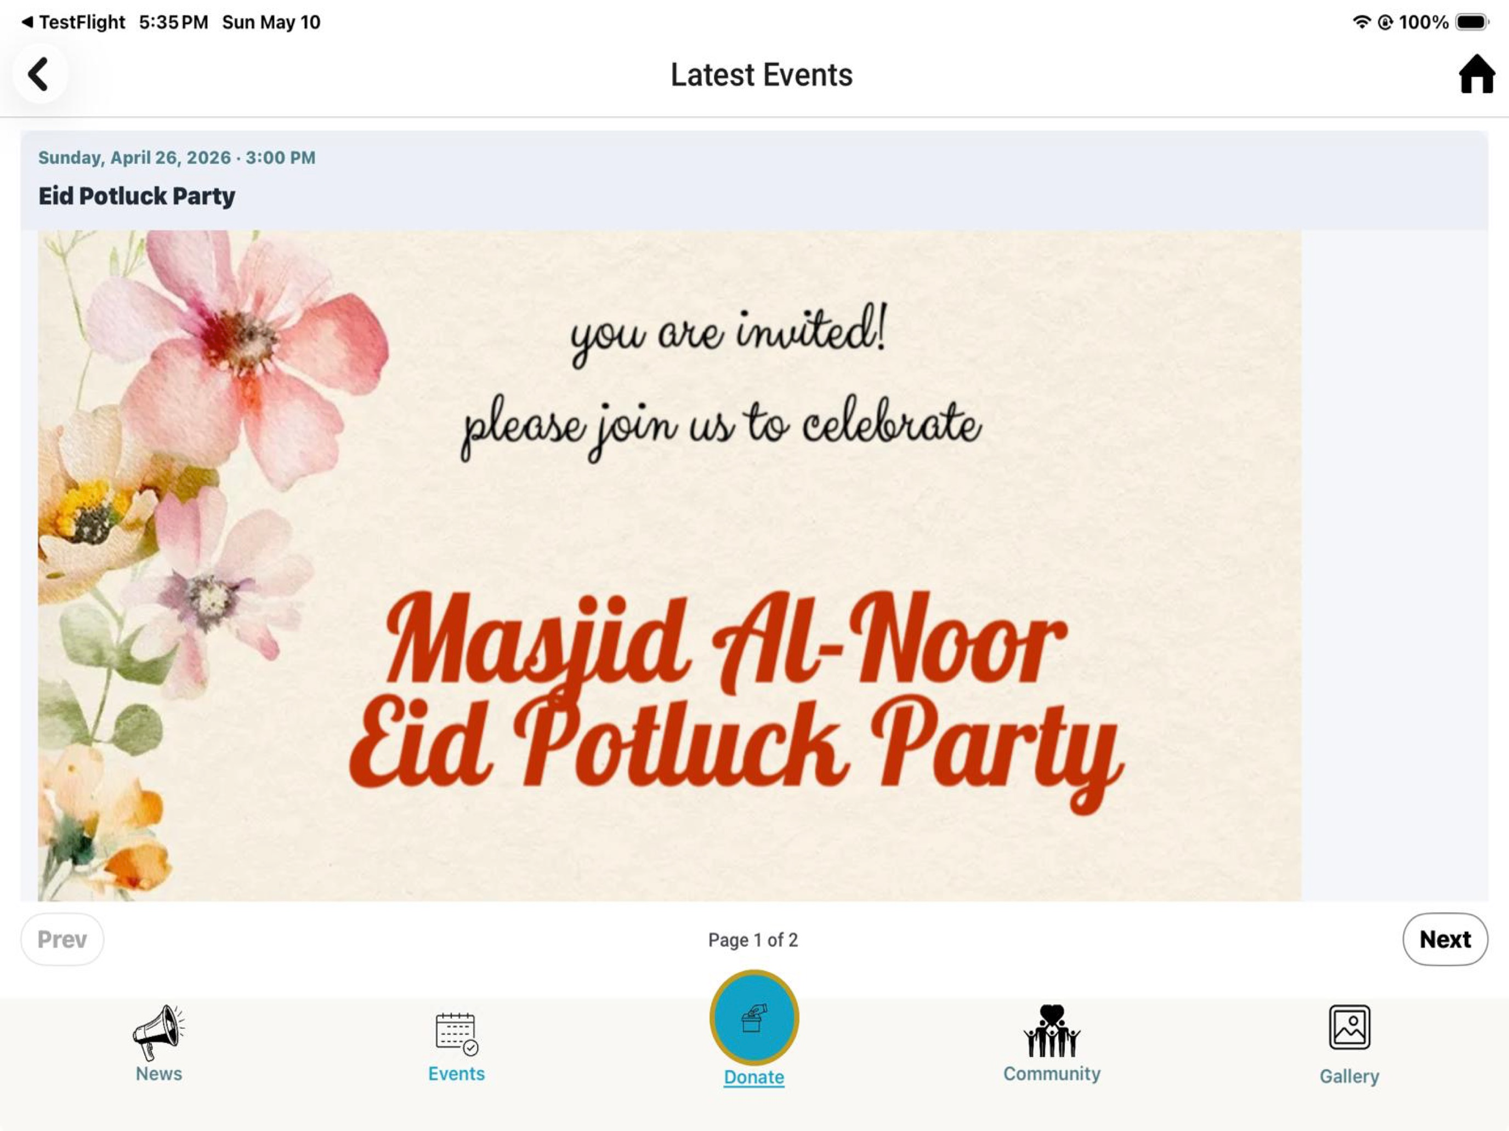This screenshot has width=1509, height=1131.
Task: Tap the Page 1 of 2 indicator
Action: tap(753, 939)
